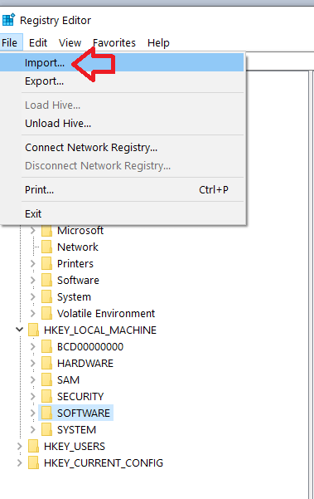Image resolution: width=314 pixels, height=499 pixels.
Task: Click the HKEY_USERS folder icon
Action: click(x=33, y=446)
